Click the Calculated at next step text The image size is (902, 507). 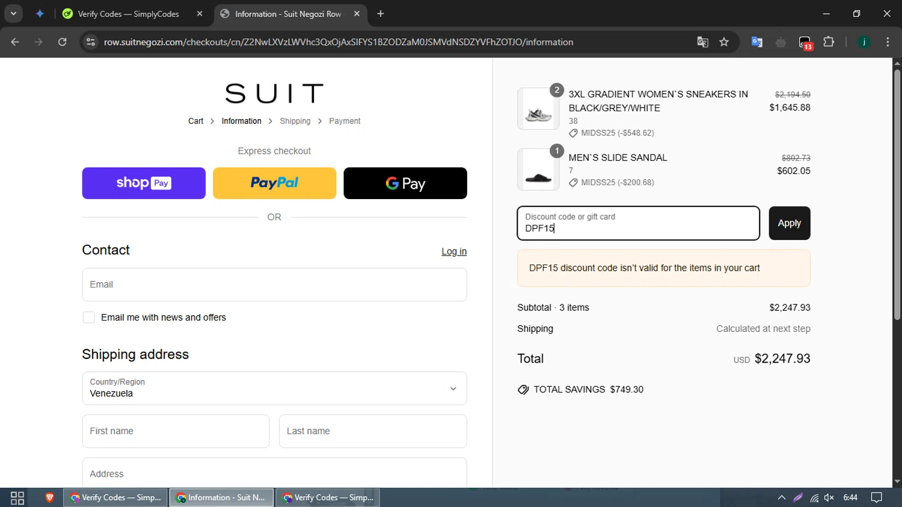(x=763, y=329)
